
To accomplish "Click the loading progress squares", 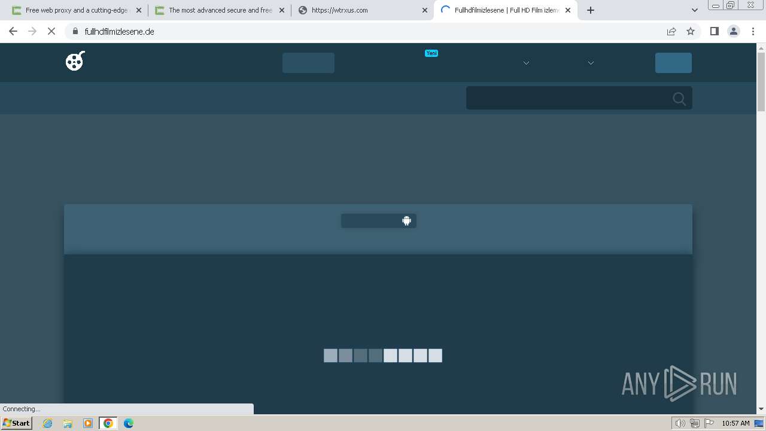I will point(383,356).
